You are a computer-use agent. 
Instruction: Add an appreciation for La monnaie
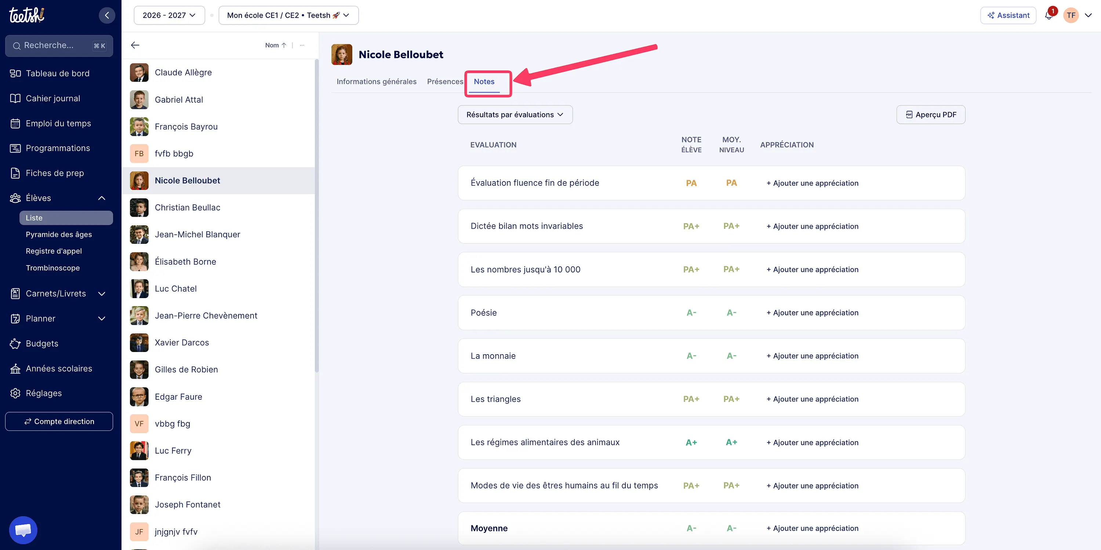tap(812, 356)
